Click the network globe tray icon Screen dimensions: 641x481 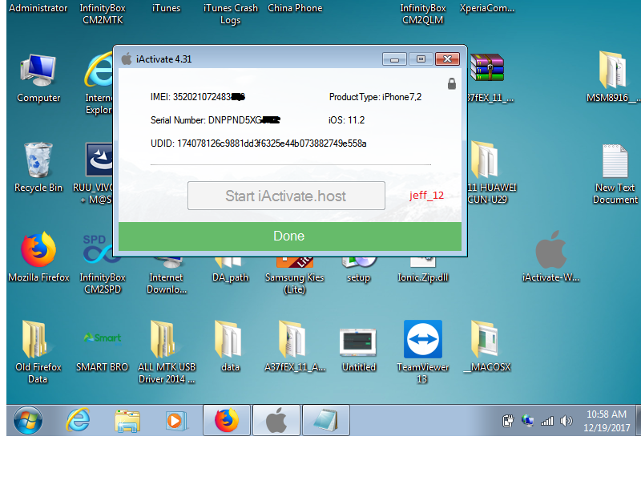pos(527,421)
